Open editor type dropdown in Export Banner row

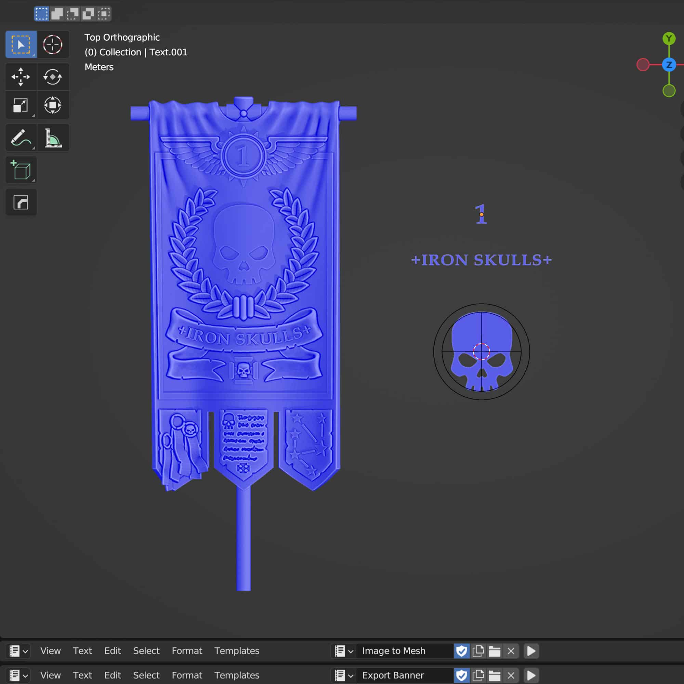pyautogui.click(x=18, y=675)
